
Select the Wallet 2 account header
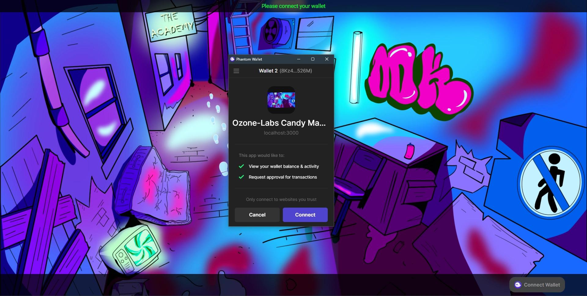click(x=286, y=71)
